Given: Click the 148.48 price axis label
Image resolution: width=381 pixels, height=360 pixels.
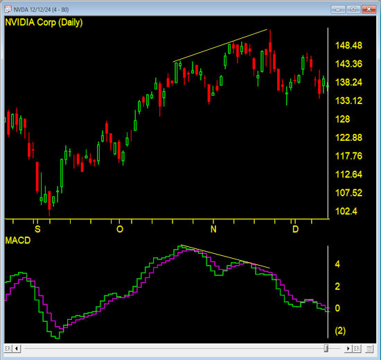Looking at the screenshot, I should (x=348, y=46).
